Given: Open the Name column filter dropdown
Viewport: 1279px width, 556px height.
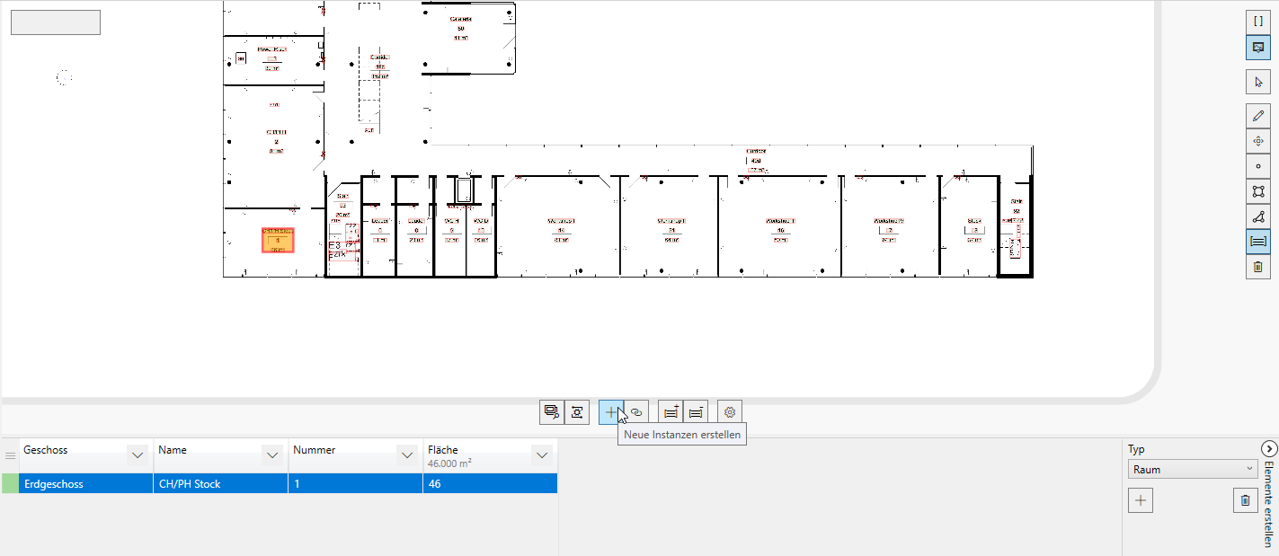Looking at the screenshot, I should click(x=272, y=455).
